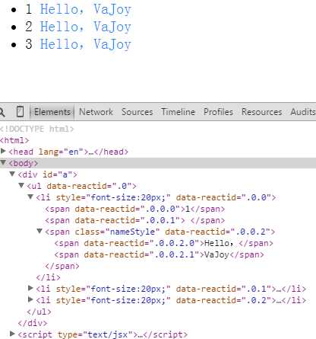Image resolution: width=316 pixels, height=339 pixels.
Task: Select the span data-reactid=".0.0.1" line
Action: point(135,220)
